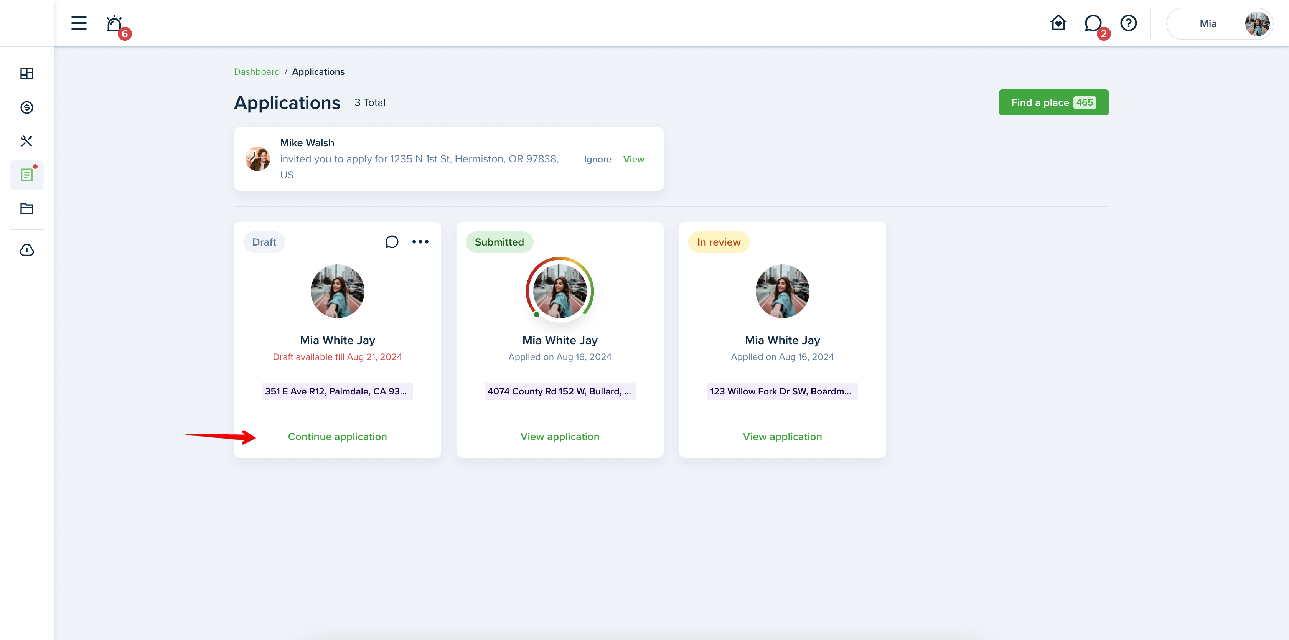View Mike Walsh's invitation

633,159
